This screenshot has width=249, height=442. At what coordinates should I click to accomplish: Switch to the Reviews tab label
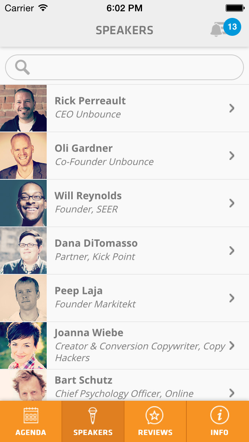point(155,432)
